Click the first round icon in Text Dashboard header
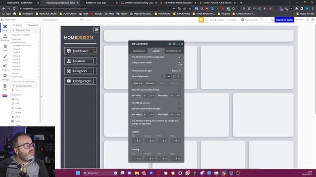 tap(170, 44)
